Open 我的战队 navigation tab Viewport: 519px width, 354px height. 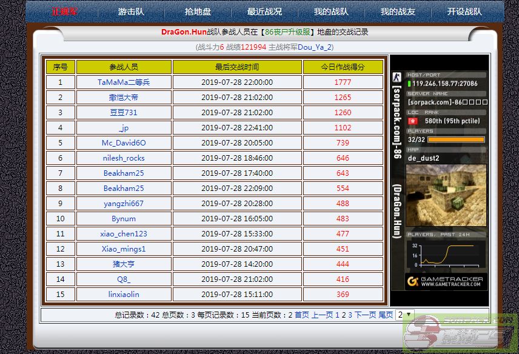[331, 12]
